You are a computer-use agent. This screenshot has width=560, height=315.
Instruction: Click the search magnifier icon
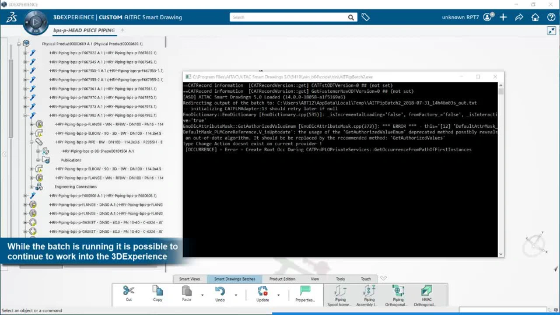[x=351, y=17]
